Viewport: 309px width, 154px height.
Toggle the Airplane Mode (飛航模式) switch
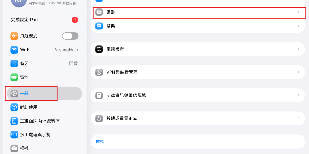point(70,36)
